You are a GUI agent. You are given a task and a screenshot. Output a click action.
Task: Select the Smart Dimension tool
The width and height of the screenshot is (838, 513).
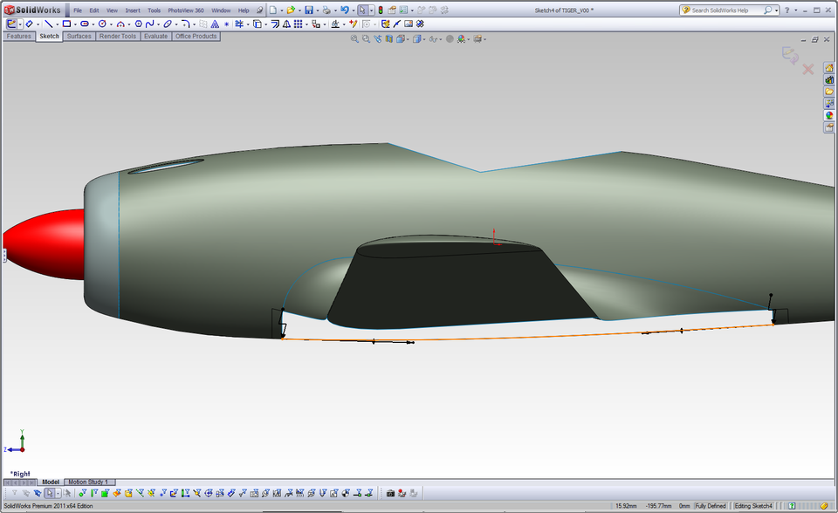coord(27,24)
